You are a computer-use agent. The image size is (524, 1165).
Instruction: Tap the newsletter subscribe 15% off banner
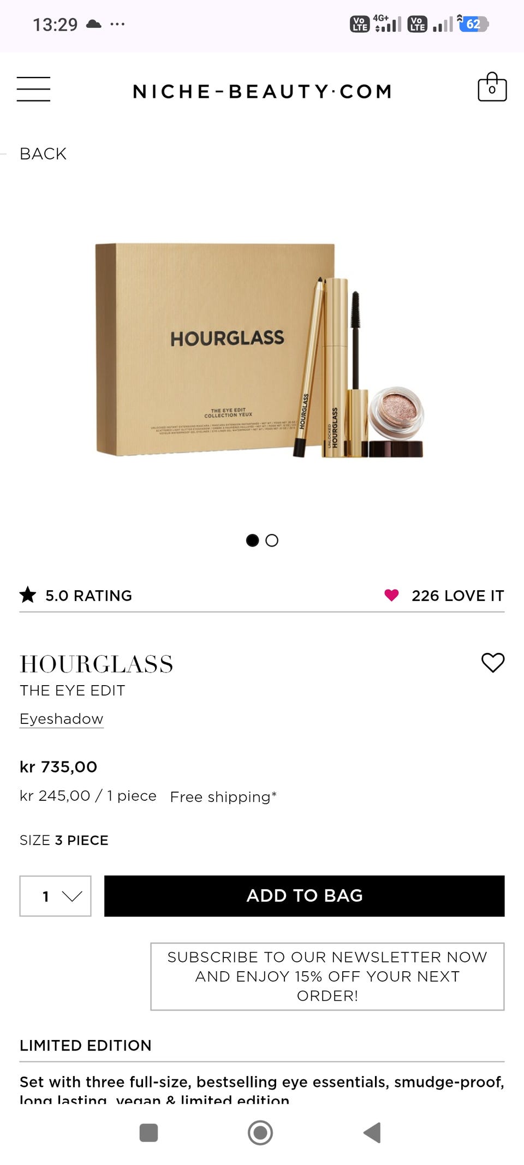tap(327, 976)
